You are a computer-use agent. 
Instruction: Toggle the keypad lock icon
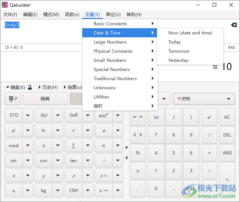30,87
